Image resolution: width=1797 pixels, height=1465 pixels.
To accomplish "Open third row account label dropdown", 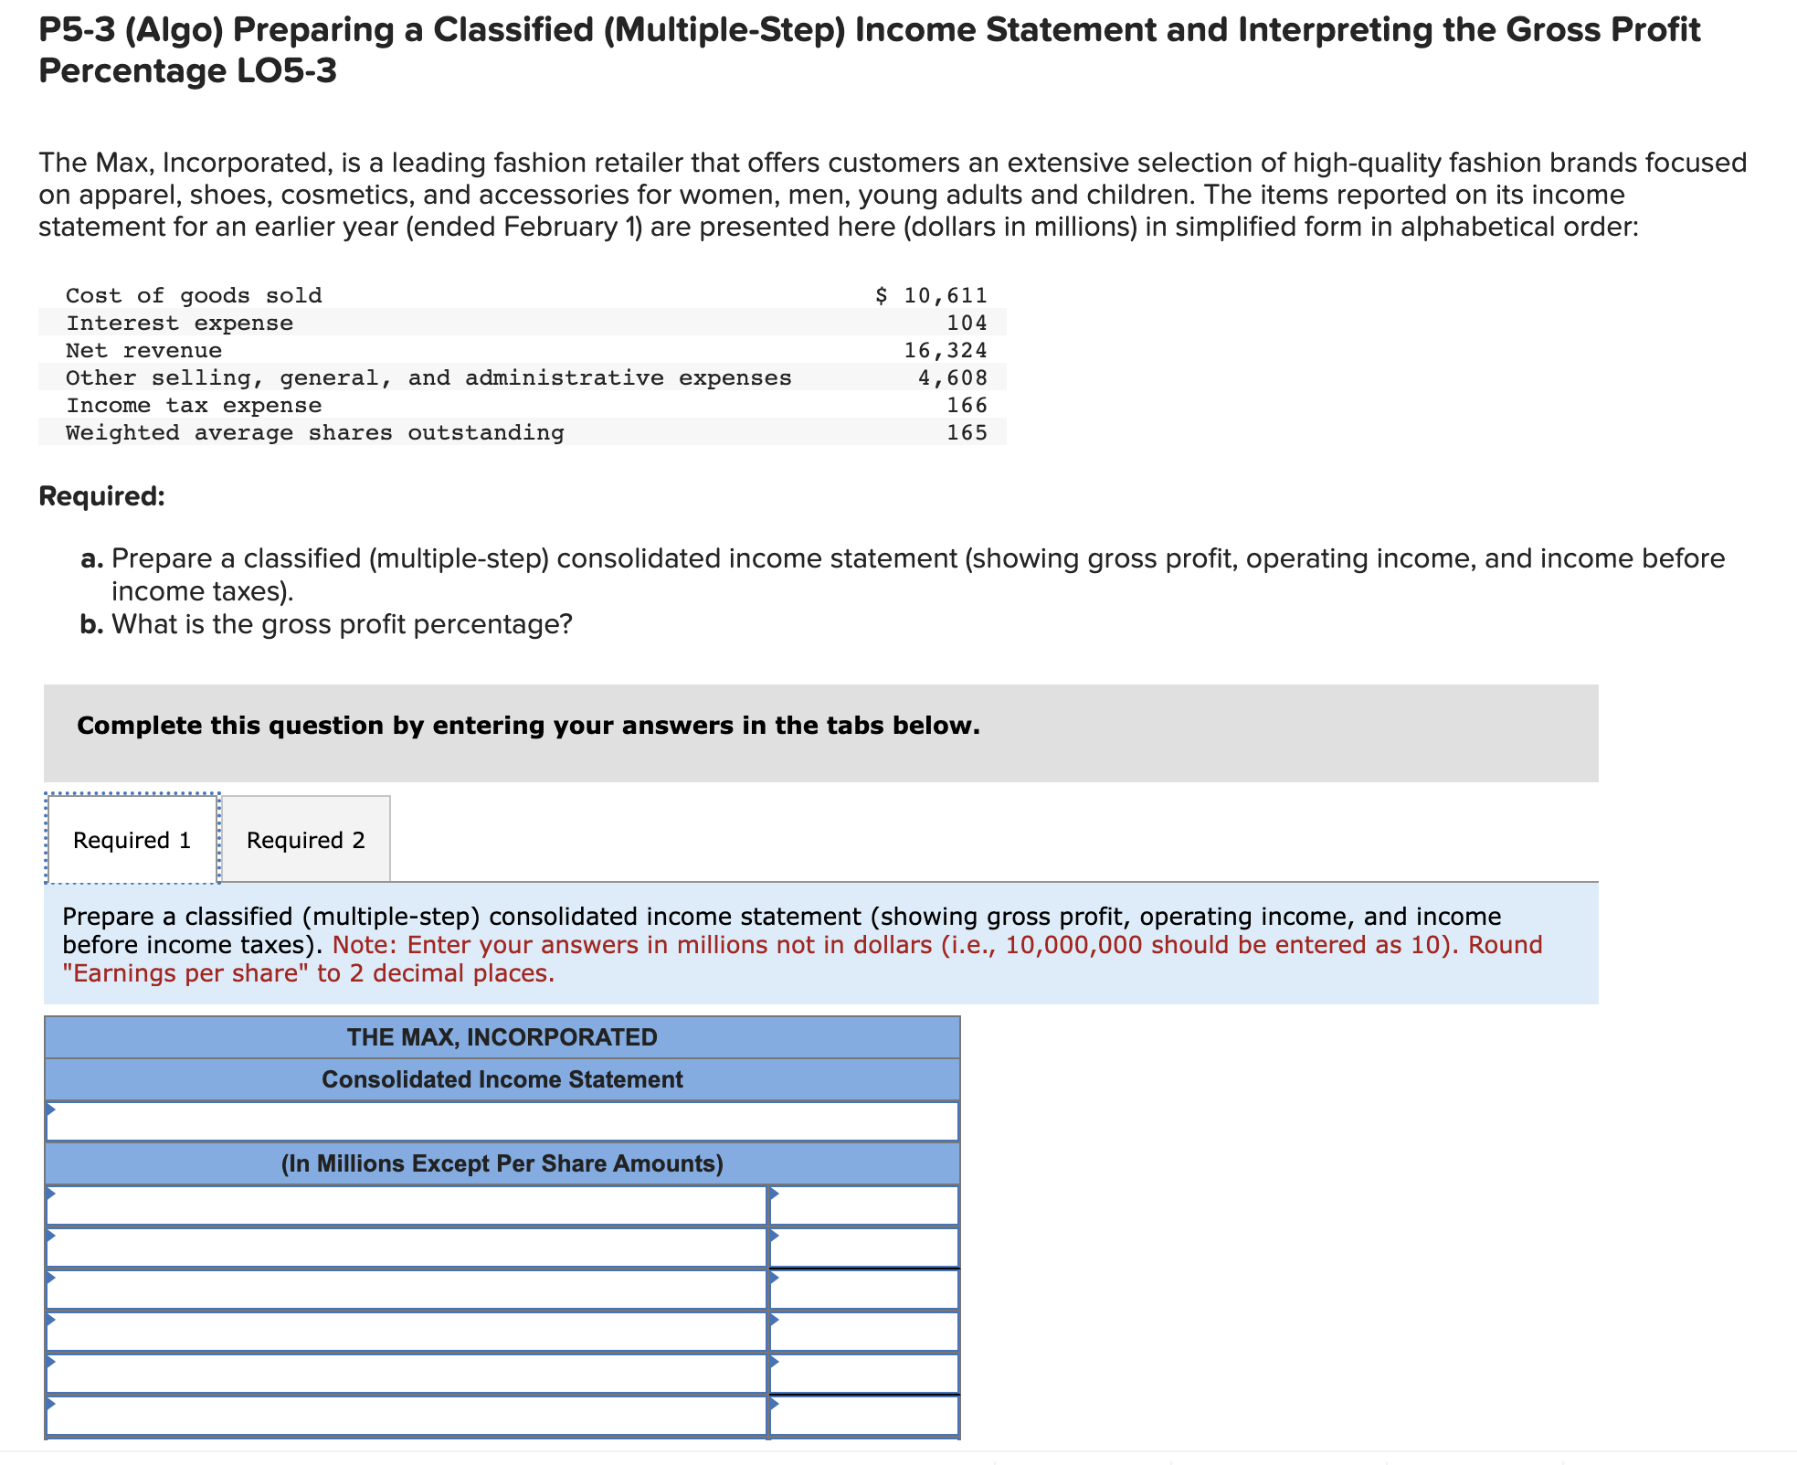I will [407, 1290].
